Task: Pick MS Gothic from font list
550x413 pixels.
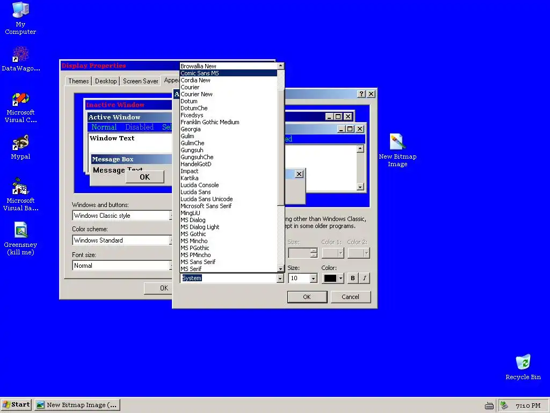Action: point(228,234)
